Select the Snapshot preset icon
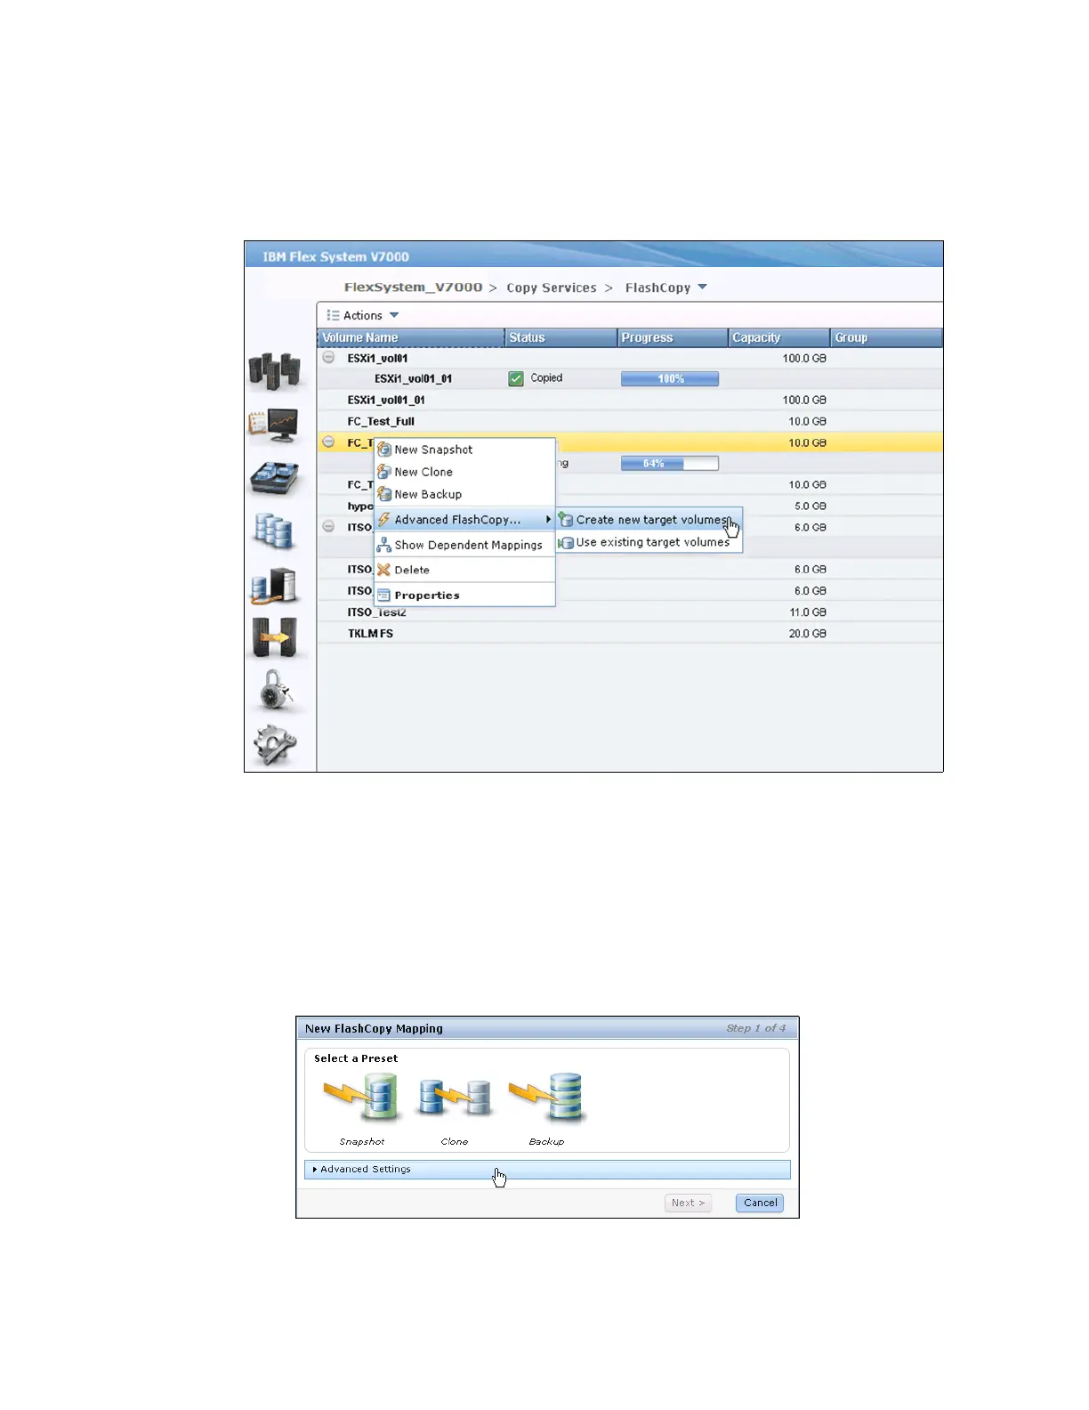 pyautogui.click(x=362, y=1097)
